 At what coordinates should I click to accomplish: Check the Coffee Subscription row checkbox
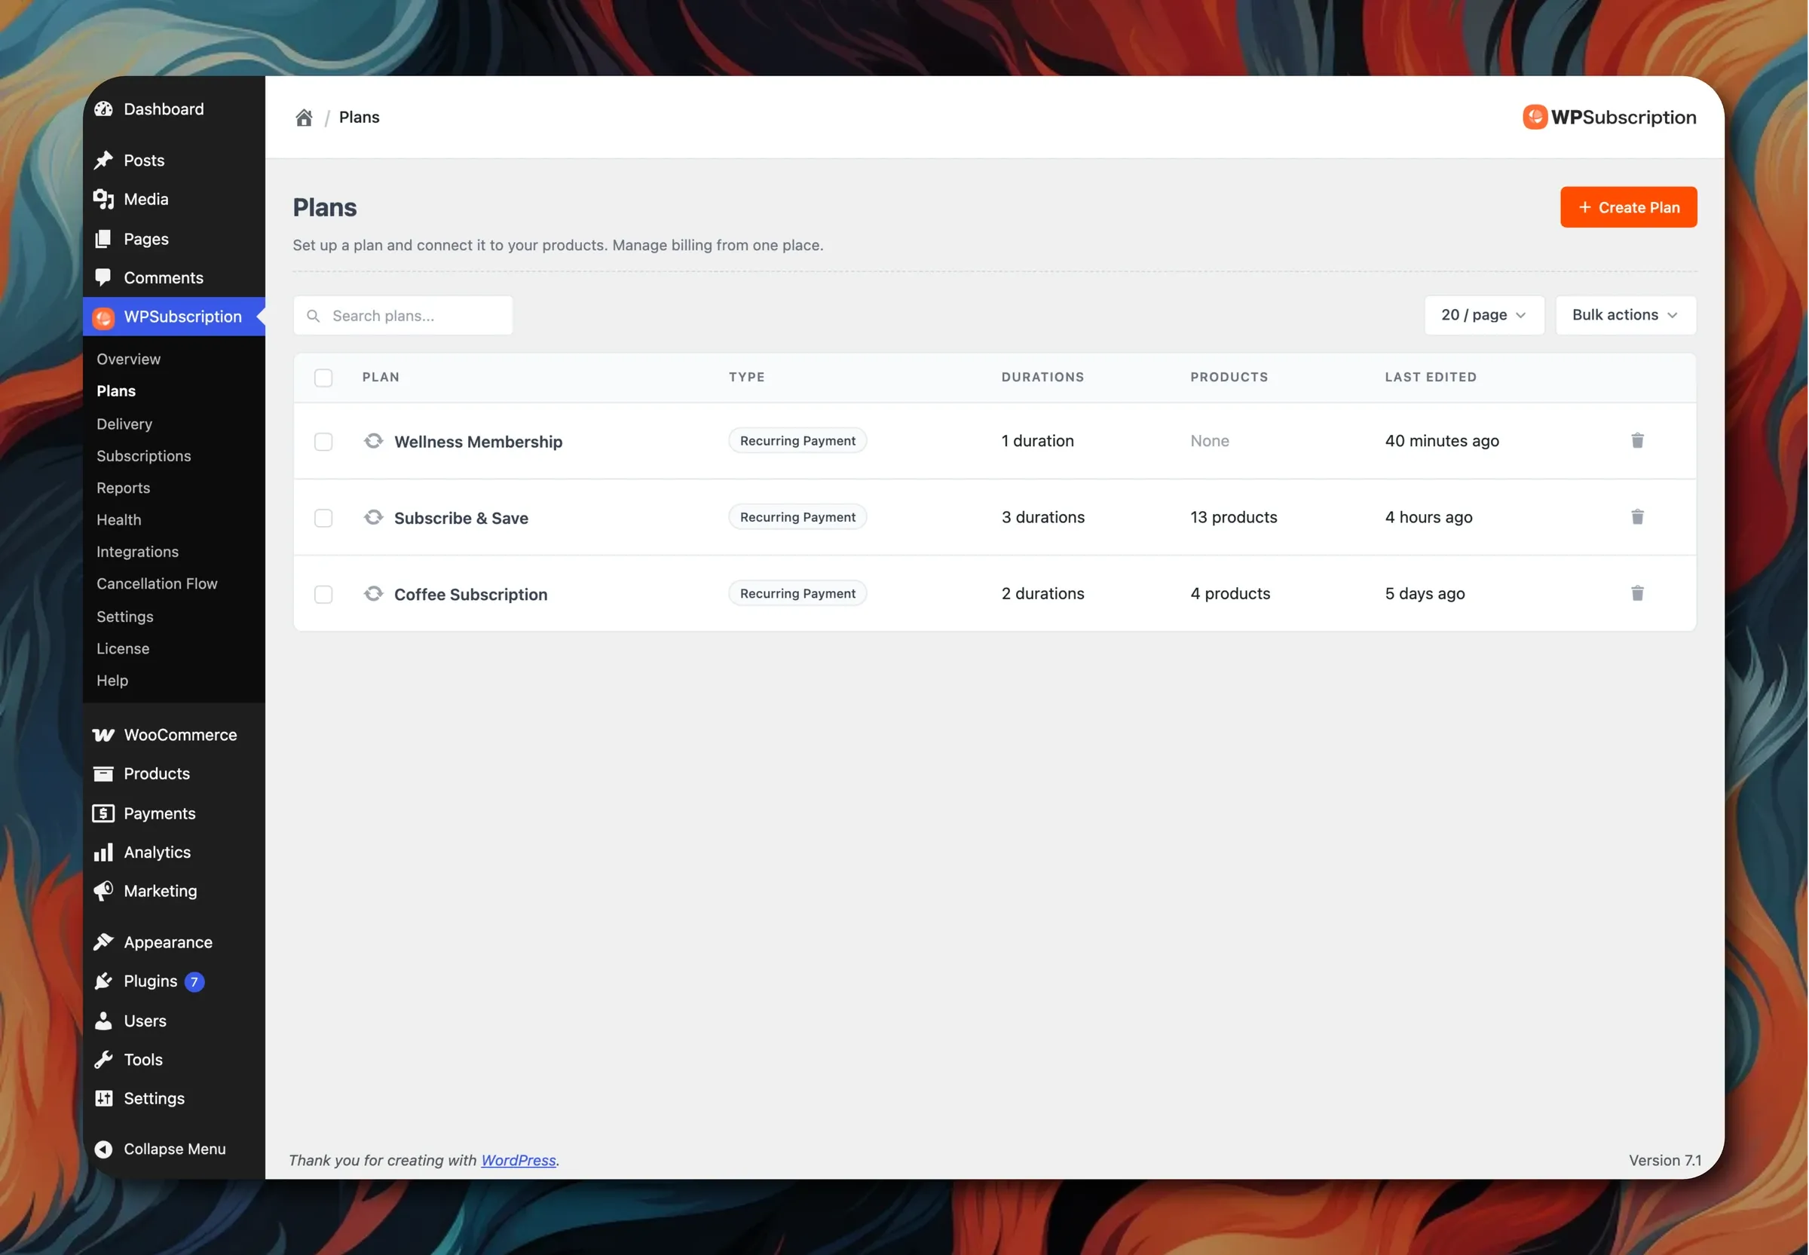(x=323, y=594)
